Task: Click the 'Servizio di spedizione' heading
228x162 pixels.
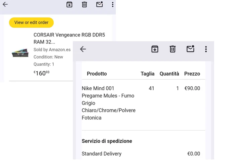Action: click(107, 141)
